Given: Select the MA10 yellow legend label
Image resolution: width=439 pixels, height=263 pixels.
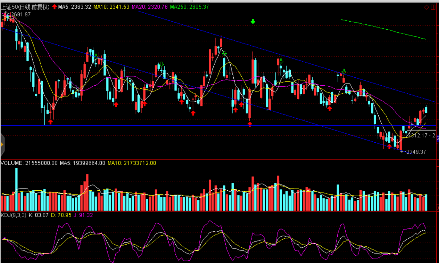Looking at the screenshot, I should 111,7.
